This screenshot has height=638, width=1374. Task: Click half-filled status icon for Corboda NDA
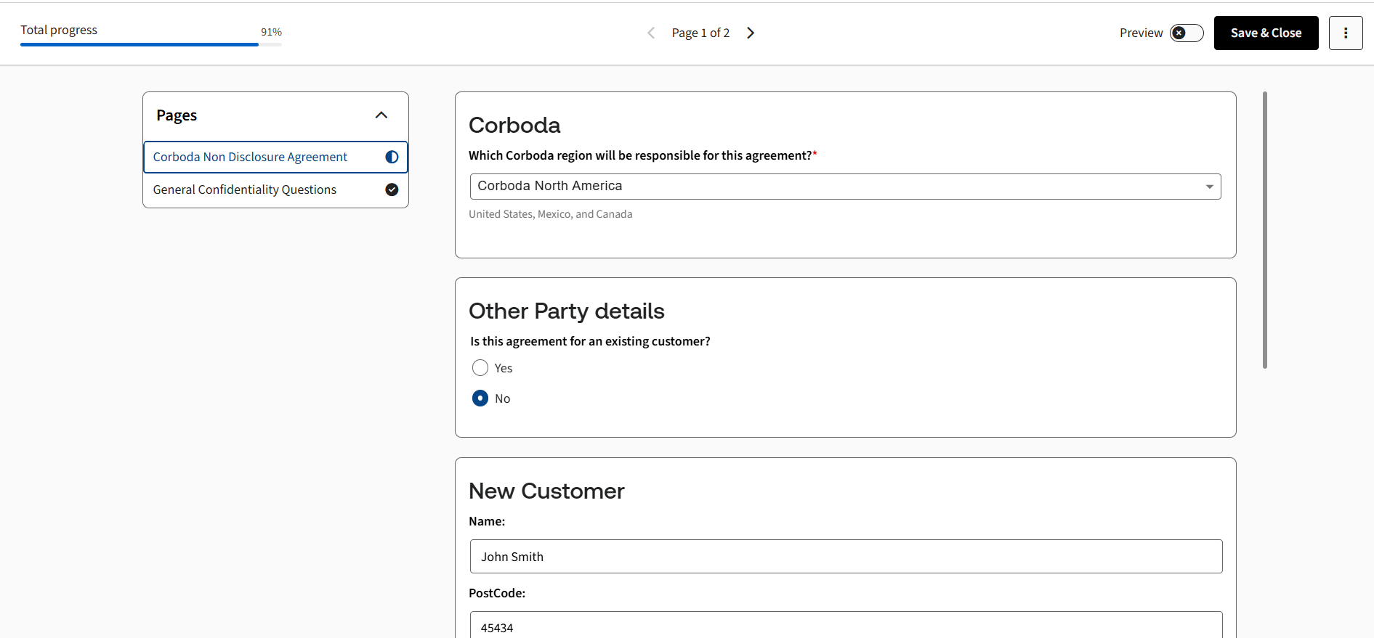point(392,157)
